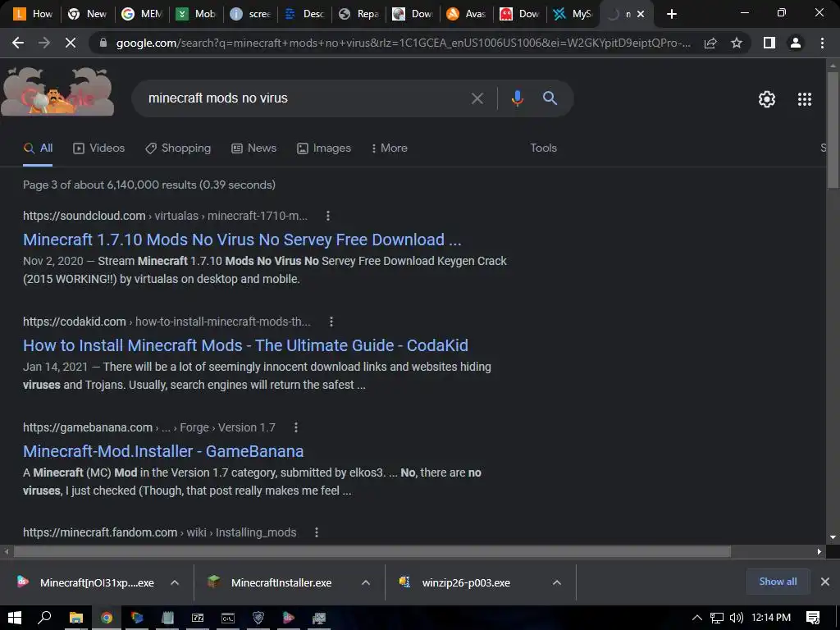Open the network status tray icon
840x630 pixels.
point(717,618)
